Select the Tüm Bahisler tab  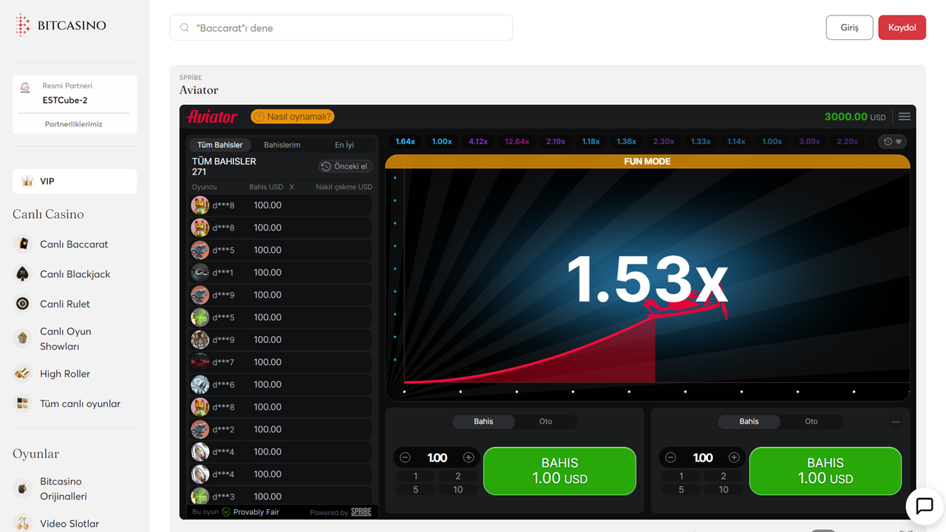pyautogui.click(x=220, y=145)
